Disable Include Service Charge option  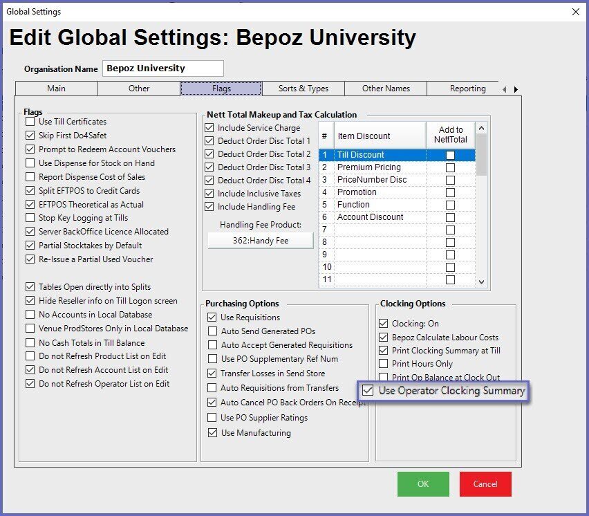click(209, 128)
